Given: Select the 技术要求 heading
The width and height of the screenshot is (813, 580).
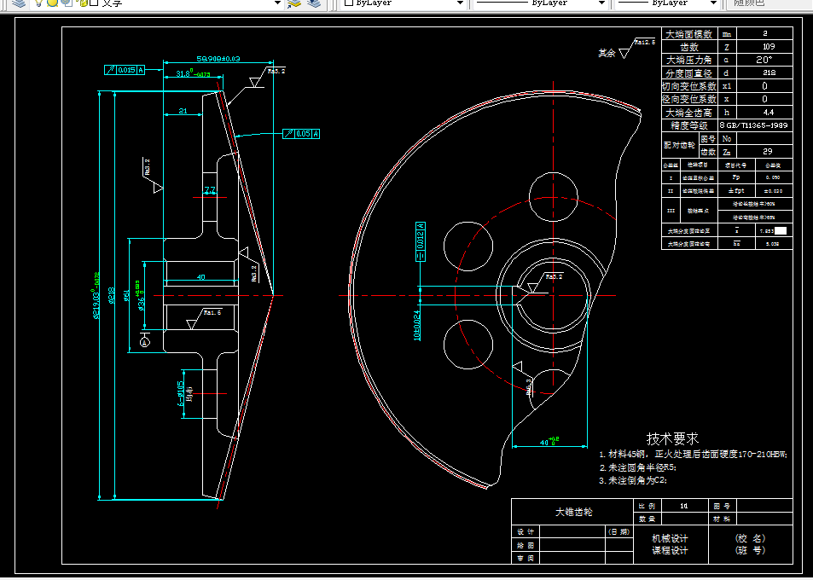Looking at the screenshot, I should (672, 439).
